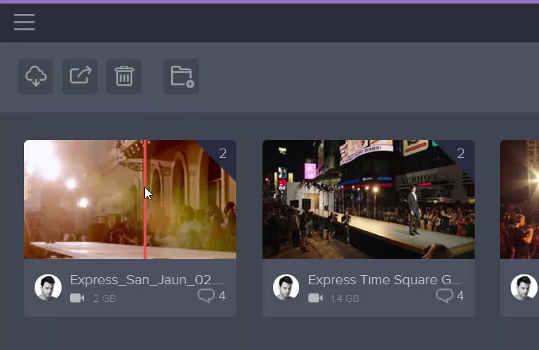Click the avatar on the third video card

pyautogui.click(x=524, y=288)
